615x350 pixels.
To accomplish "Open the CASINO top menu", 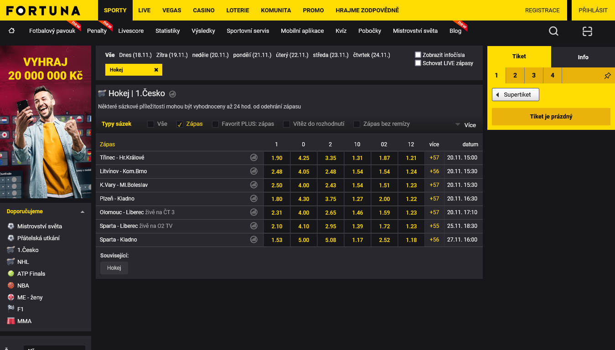I will pyautogui.click(x=204, y=10).
